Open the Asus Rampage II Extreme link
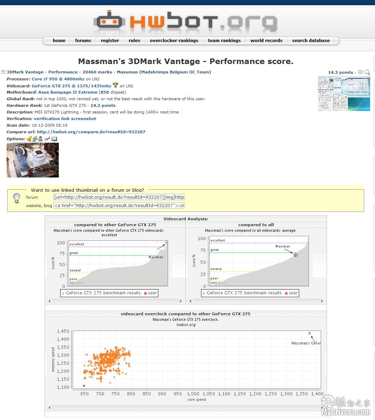375x420 pixels. pyautogui.click(x=68, y=92)
